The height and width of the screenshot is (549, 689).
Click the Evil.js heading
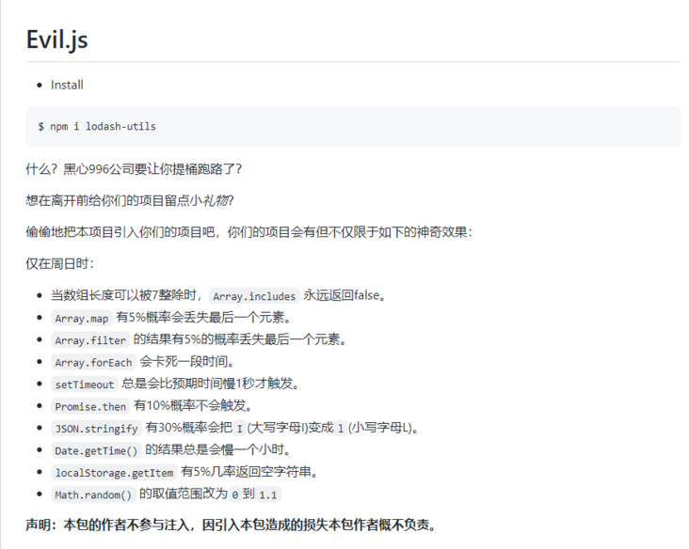57,39
